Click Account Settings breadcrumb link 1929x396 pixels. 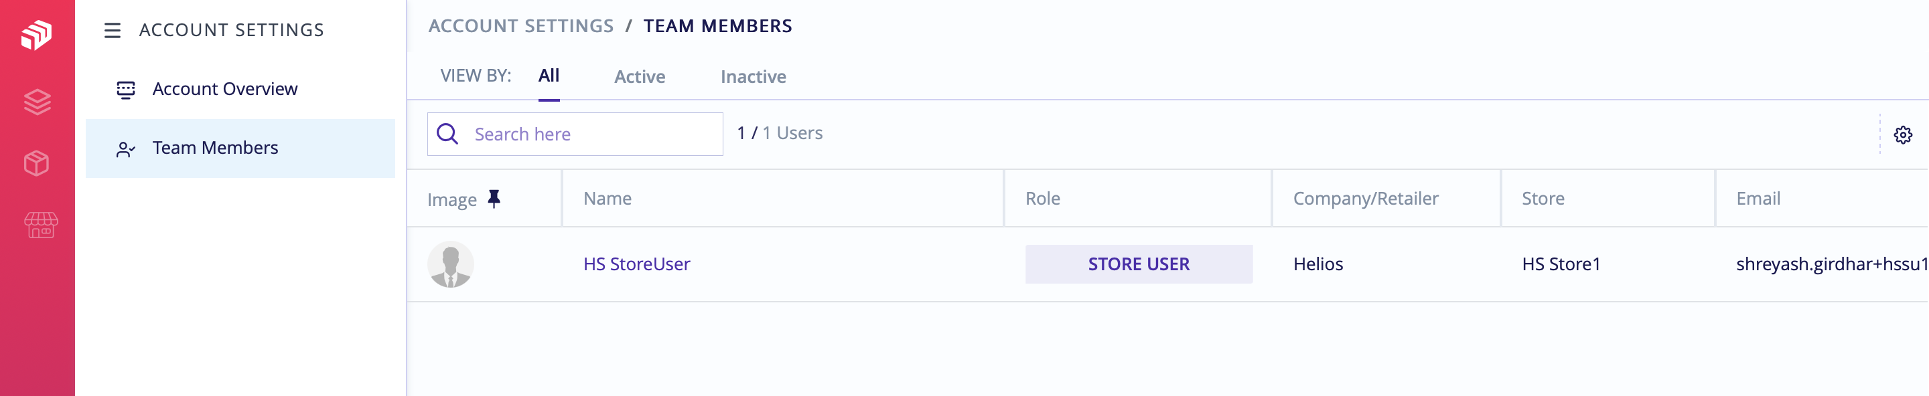click(x=520, y=26)
